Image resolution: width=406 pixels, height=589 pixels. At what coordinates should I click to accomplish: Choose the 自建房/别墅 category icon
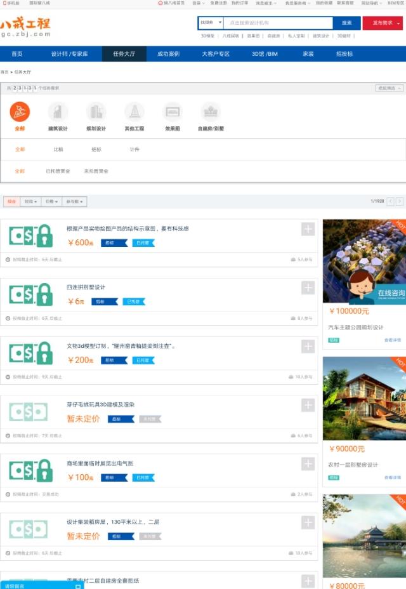[211, 112]
